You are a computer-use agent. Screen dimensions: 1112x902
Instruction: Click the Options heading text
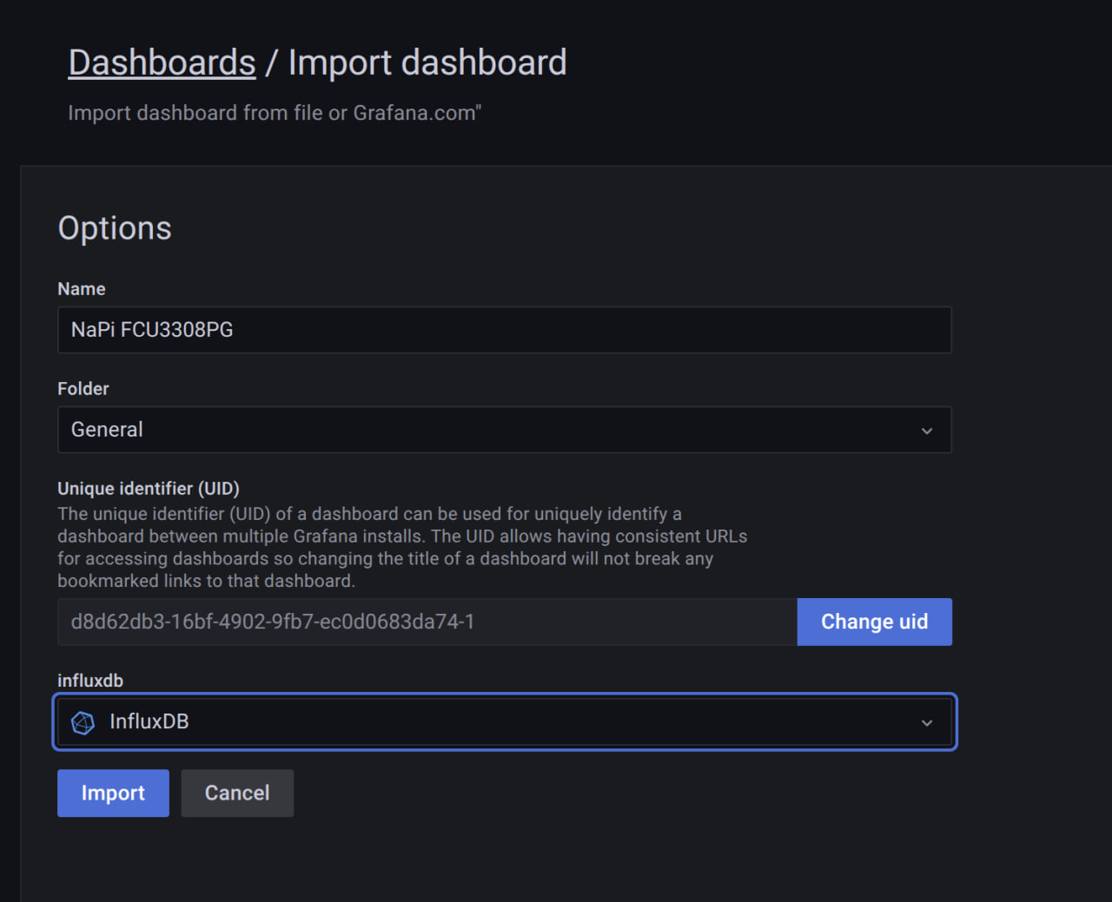click(115, 228)
